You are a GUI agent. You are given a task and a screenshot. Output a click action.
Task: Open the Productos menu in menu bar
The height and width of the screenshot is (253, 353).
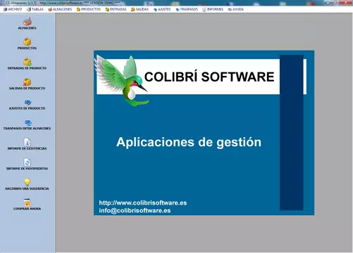[x=89, y=9]
